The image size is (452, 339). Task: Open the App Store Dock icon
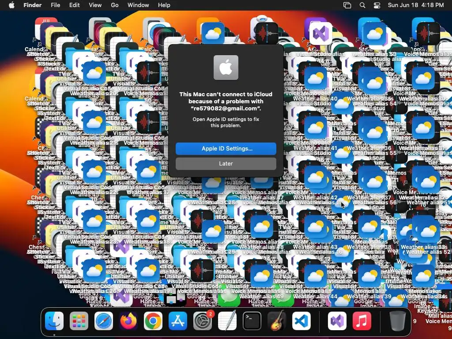tap(178, 321)
